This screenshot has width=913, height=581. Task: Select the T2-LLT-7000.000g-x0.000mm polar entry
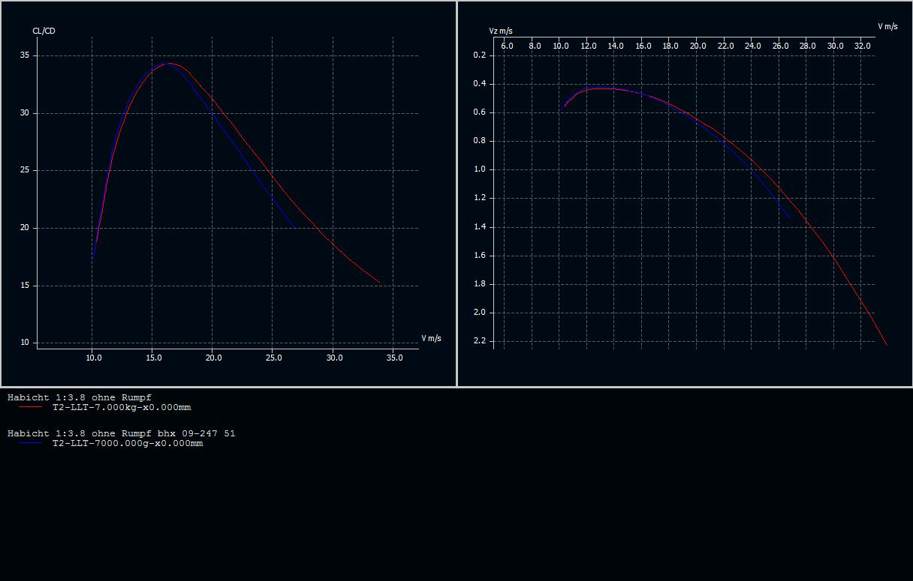(x=127, y=444)
